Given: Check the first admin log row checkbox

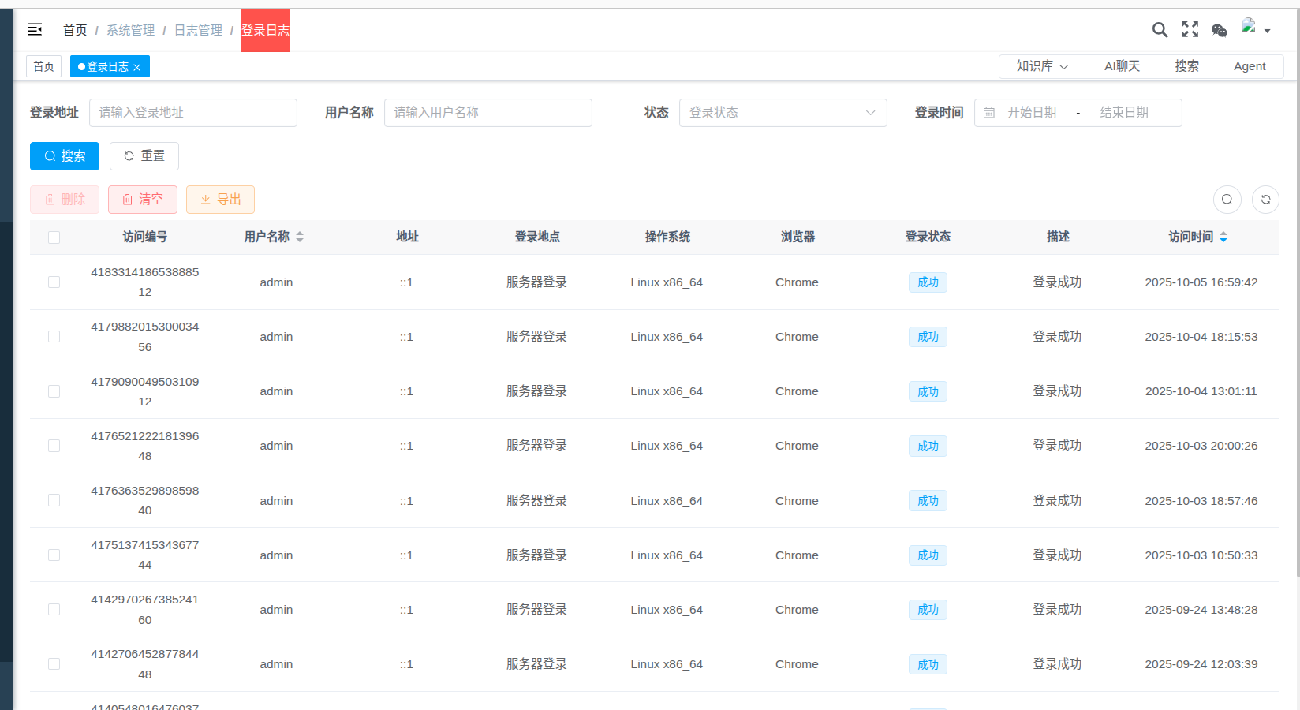Looking at the screenshot, I should pos(54,282).
